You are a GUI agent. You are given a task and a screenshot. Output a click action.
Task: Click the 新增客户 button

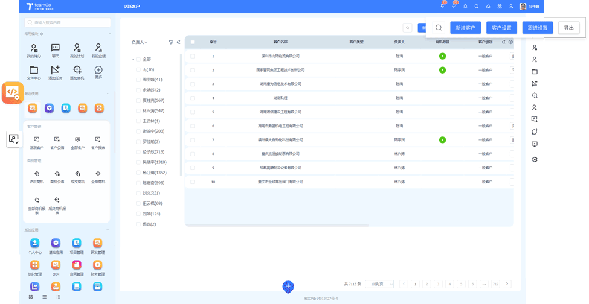pos(465,28)
